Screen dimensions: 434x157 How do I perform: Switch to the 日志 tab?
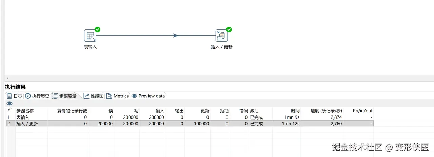coord(15,96)
